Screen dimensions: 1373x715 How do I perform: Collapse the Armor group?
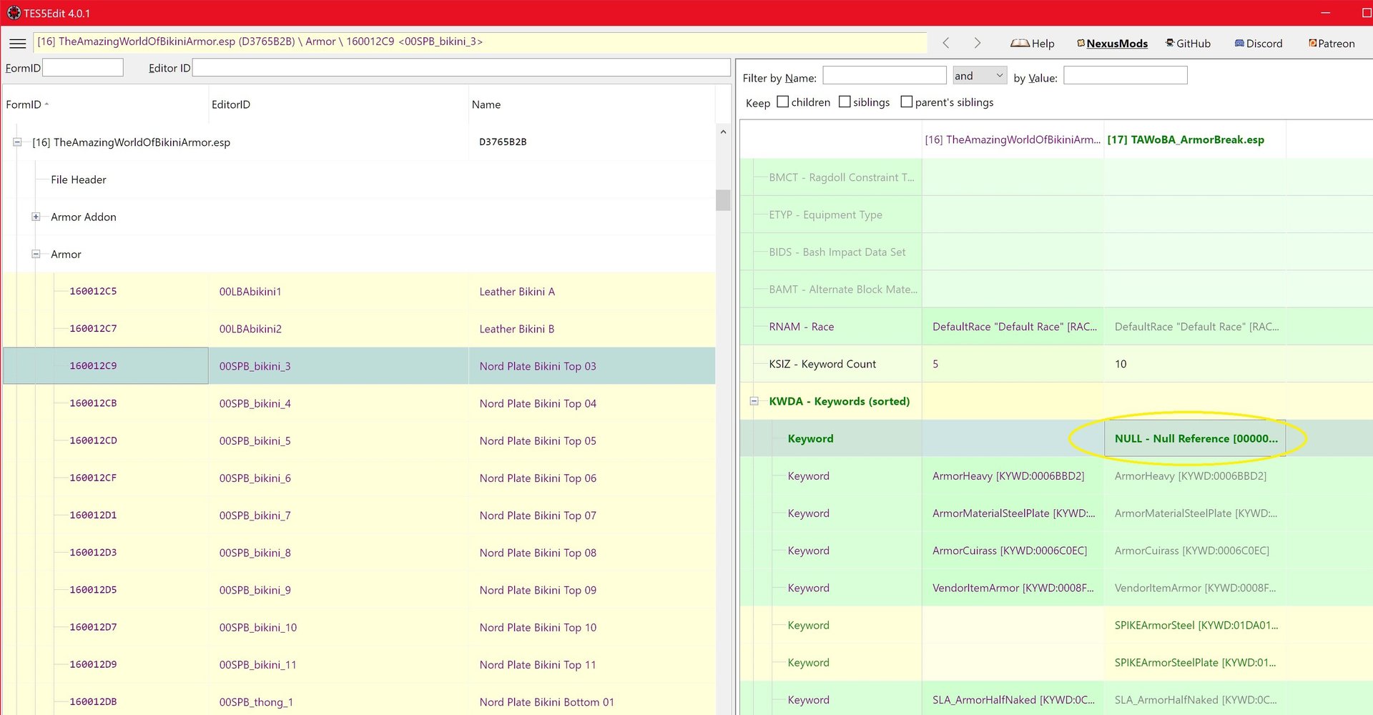[x=36, y=254]
